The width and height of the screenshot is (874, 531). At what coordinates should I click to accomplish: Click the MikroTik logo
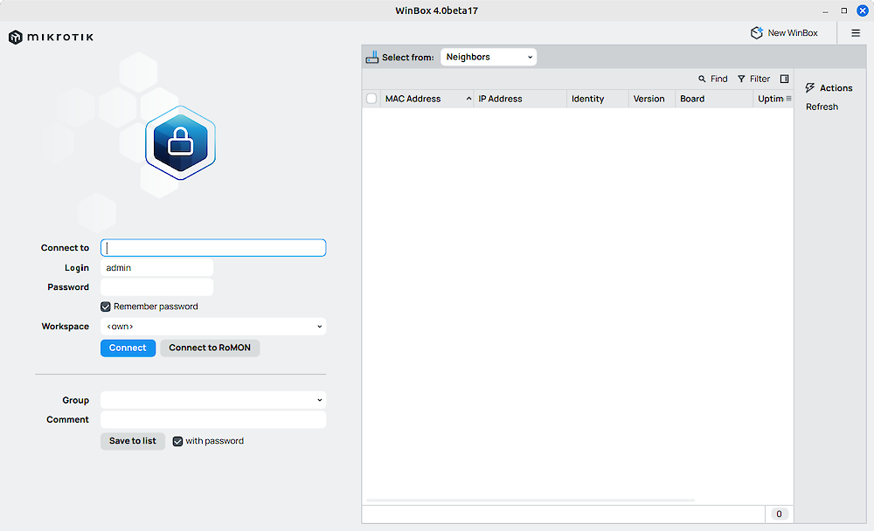pos(51,37)
